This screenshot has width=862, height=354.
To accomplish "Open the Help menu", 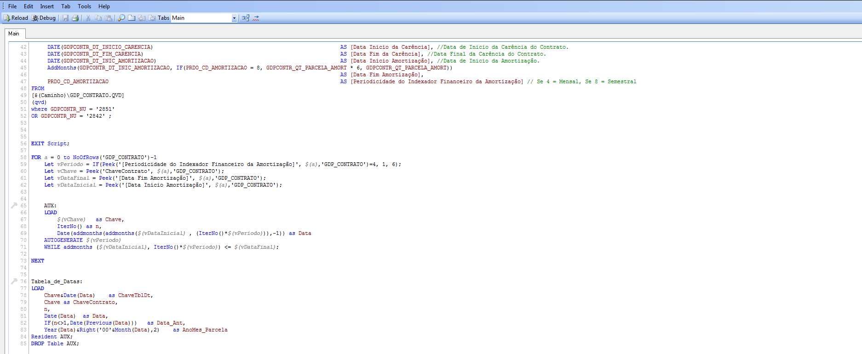I will (104, 6).
